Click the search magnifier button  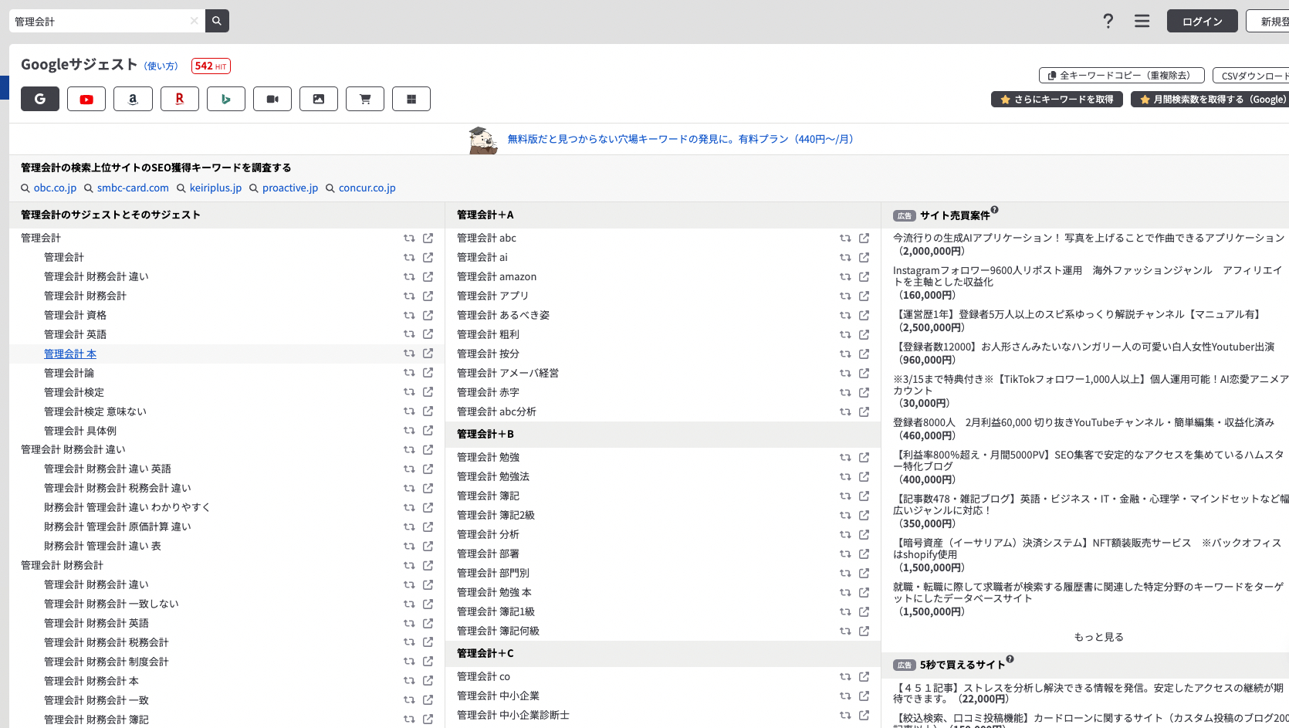[217, 21]
